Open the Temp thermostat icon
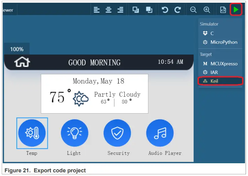The width and height of the screenshot is (248, 176). [32, 133]
